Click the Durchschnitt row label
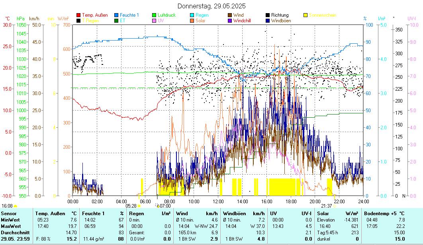 [14, 232]
